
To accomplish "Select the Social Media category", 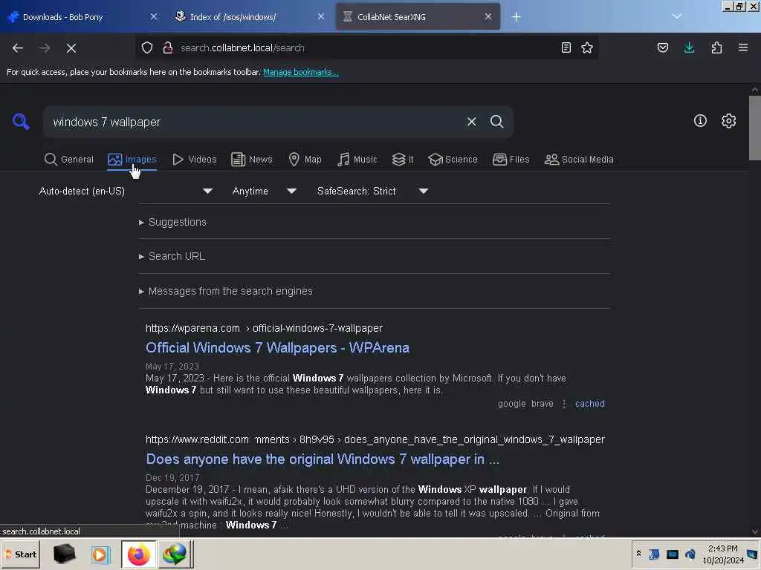I will (579, 160).
